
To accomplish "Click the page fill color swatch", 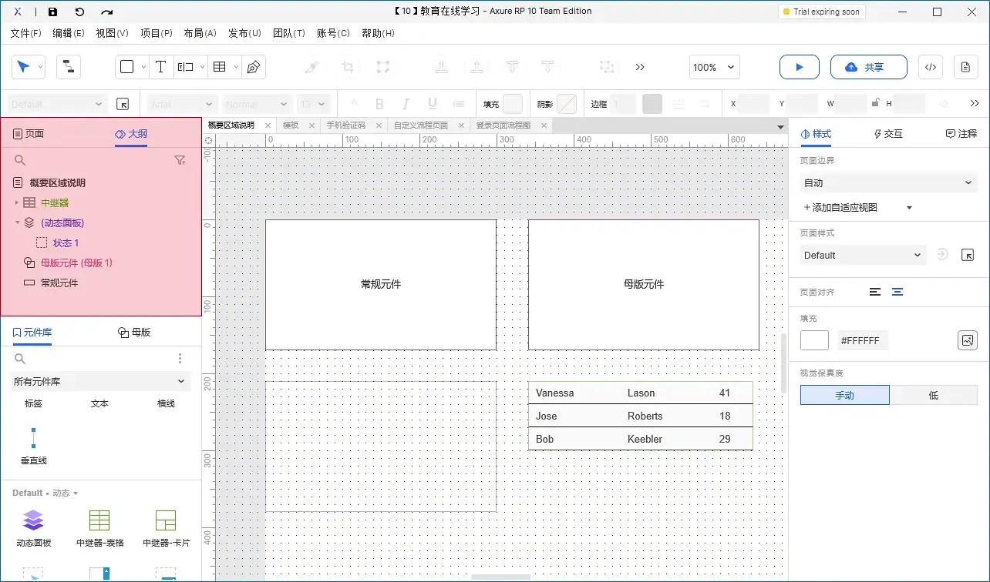I will click(x=814, y=340).
